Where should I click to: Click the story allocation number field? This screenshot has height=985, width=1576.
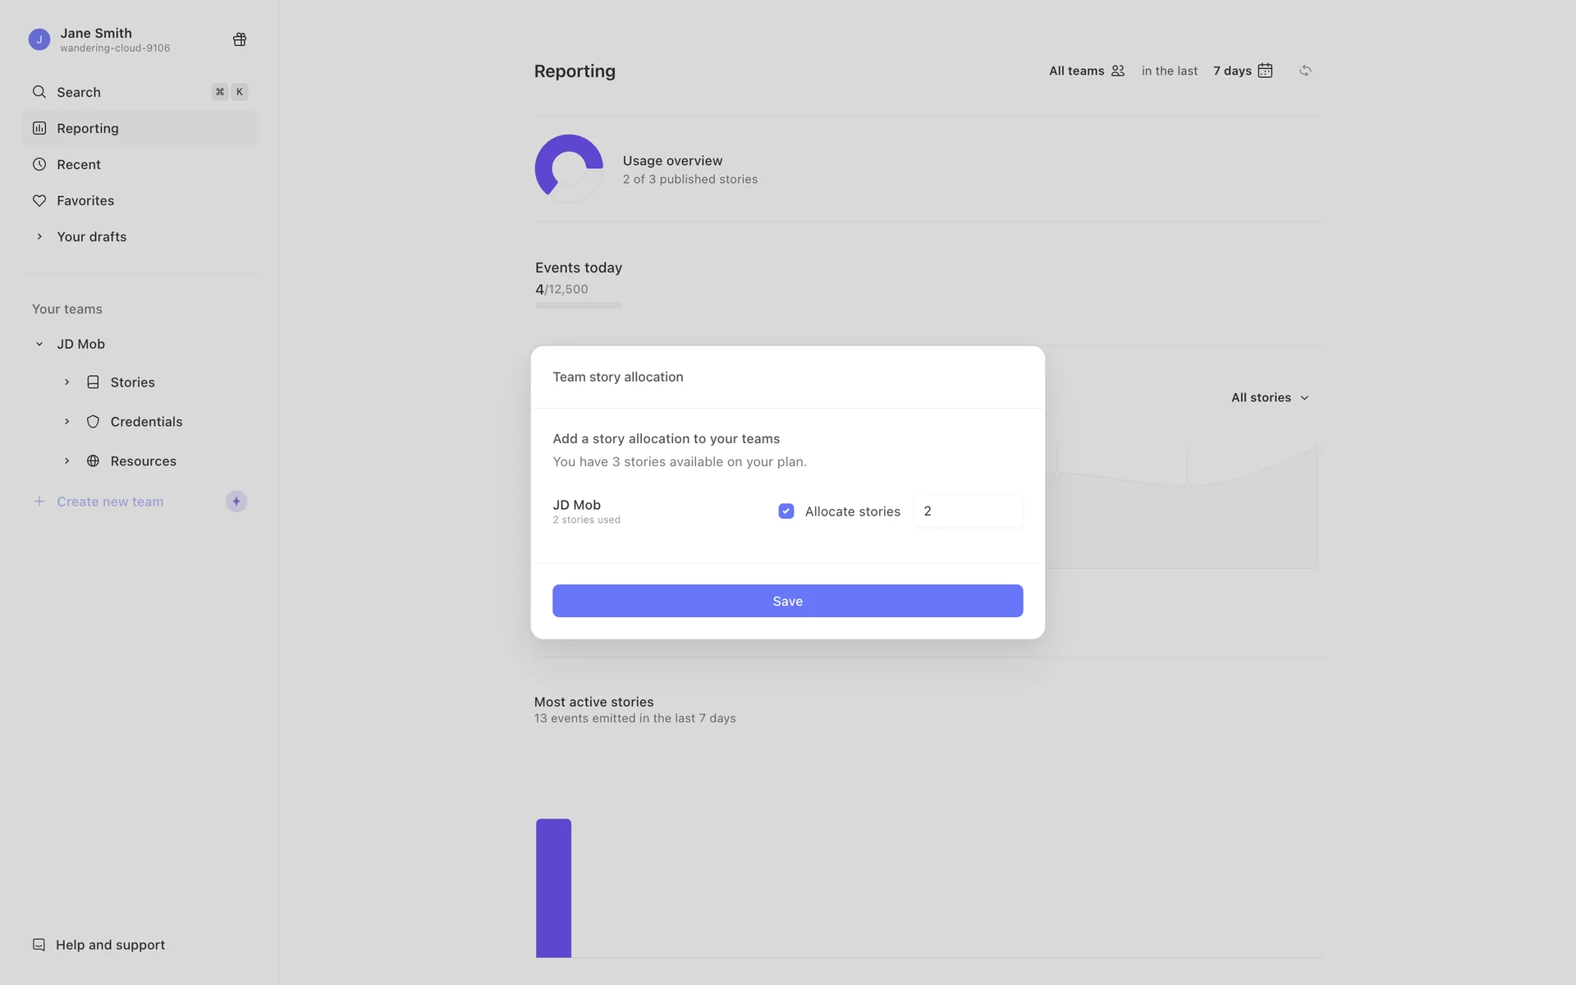[969, 511]
